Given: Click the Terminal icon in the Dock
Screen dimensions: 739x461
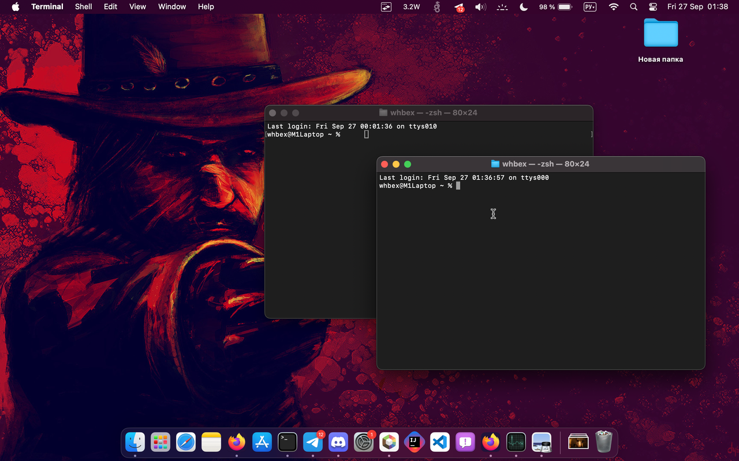Looking at the screenshot, I should click(x=288, y=443).
